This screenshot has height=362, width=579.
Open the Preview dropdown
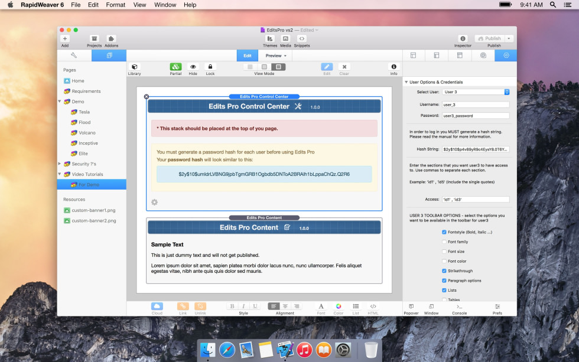(x=276, y=56)
